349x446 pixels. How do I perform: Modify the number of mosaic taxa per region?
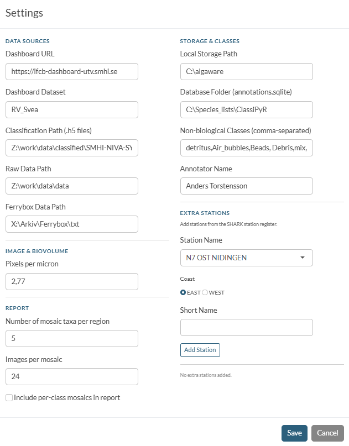[x=71, y=338]
